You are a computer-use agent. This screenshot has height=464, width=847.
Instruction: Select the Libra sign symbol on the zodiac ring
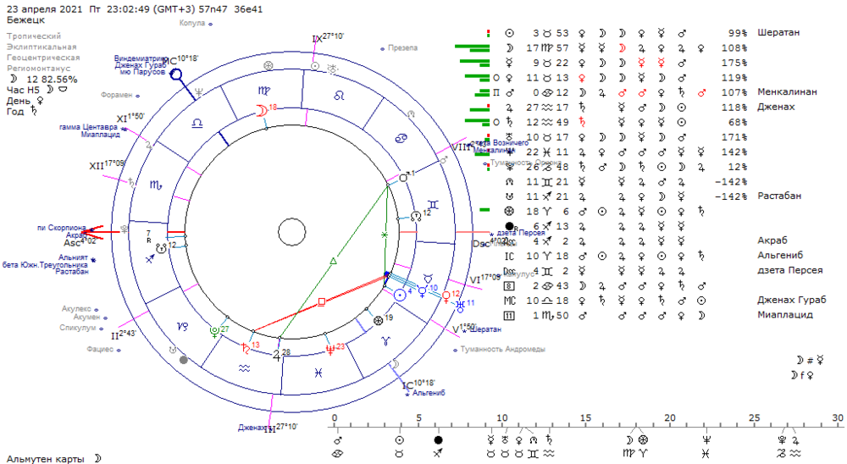coord(197,124)
